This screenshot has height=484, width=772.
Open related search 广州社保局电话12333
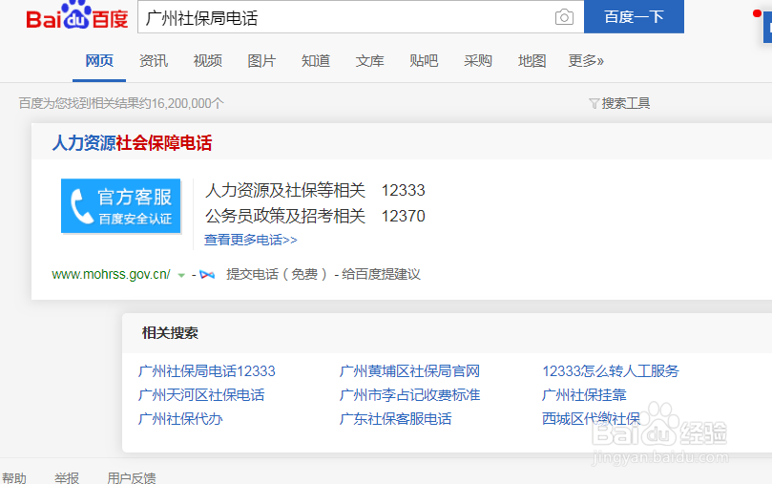[207, 370]
